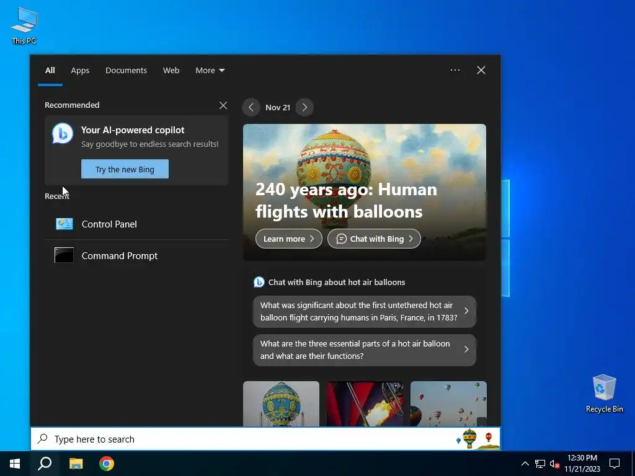Click the taskbar search magnifier icon
This screenshot has width=635, height=476.
[45, 464]
